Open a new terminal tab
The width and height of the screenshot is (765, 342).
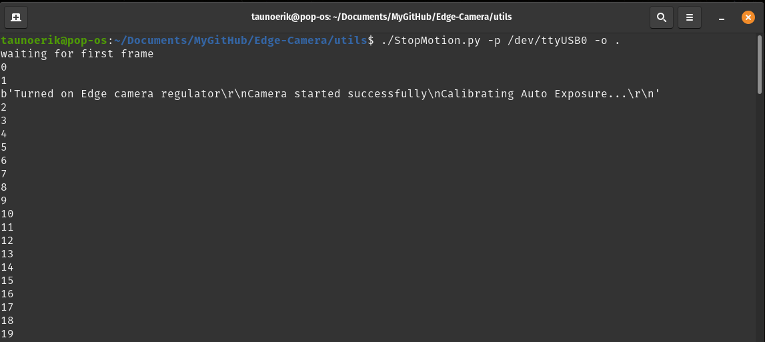pyautogui.click(x=16, y=17)
